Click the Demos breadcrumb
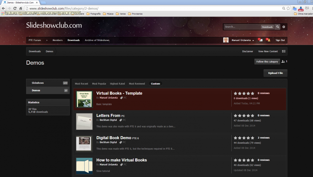 click(x=50, y=51)
